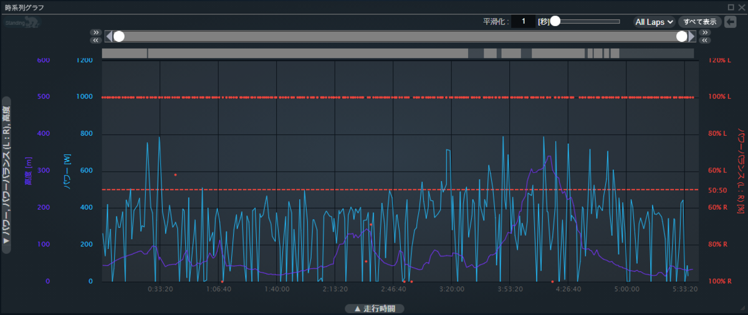Click the 1:40:00 time axis label
This screenshot has height=315, width=748.
click(x=277, y=289)
